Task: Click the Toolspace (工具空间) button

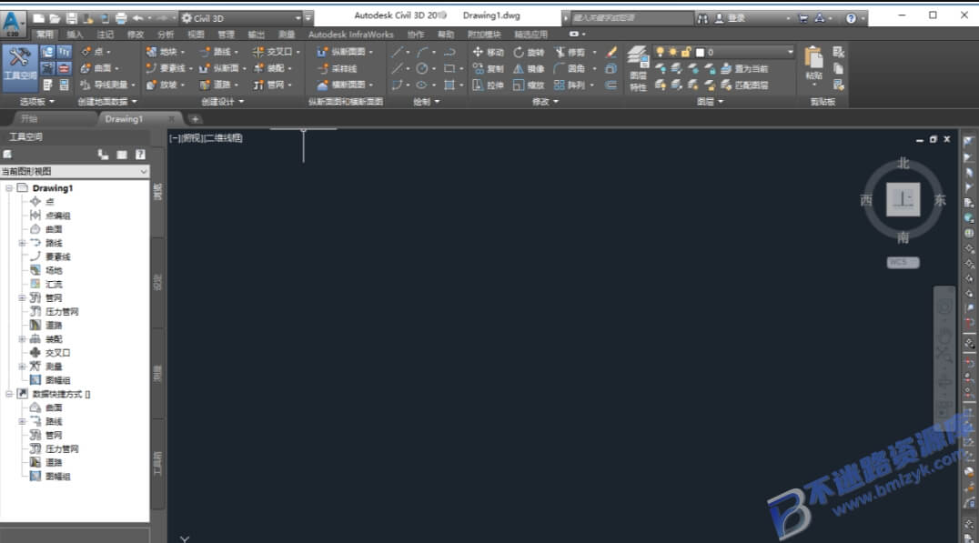Action: [20, 65]
